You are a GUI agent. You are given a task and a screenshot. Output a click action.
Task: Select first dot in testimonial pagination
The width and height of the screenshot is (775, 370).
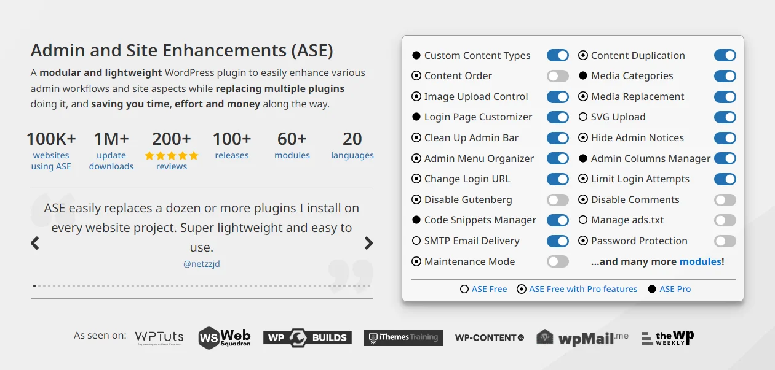pos(34,286)
